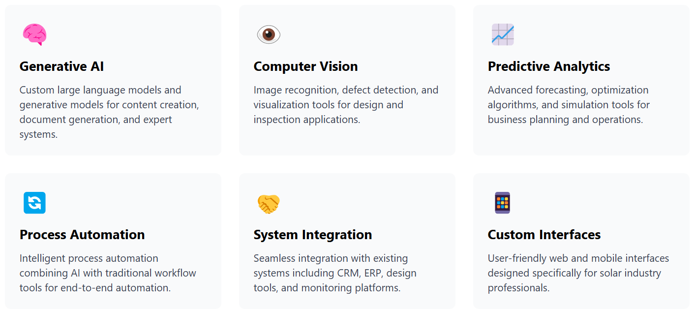695x310 pixels.
Task: Click the solar industry professionals description
Action: (578, 273)
